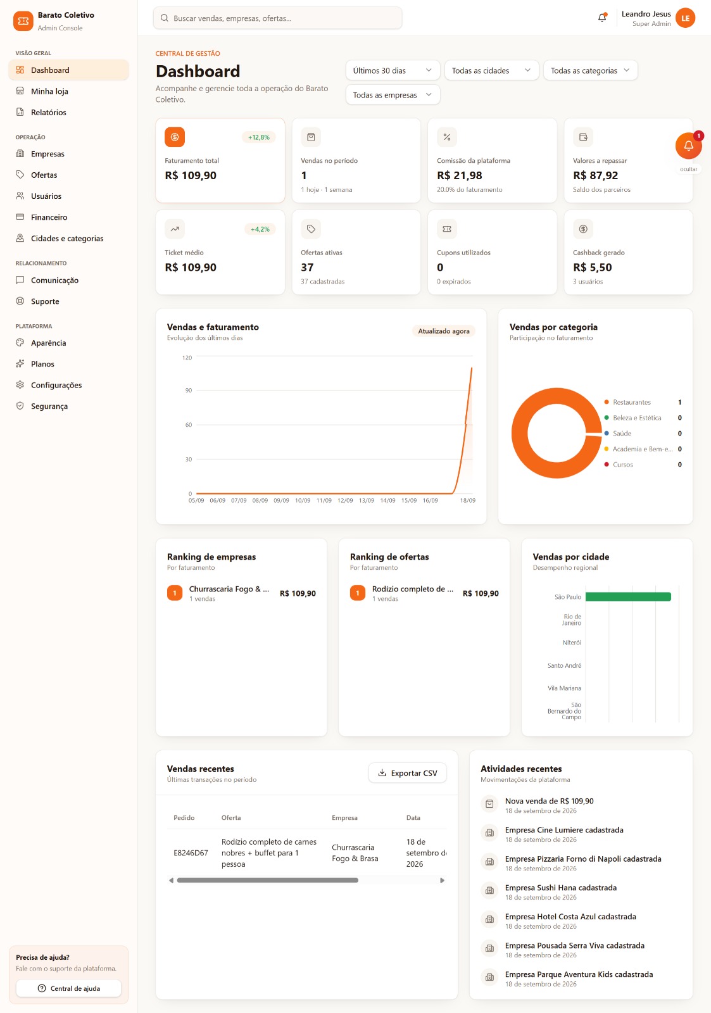Open the Financeiro sidebar item
This screenshot has width=711, height=1013.
tap(68, 217)
